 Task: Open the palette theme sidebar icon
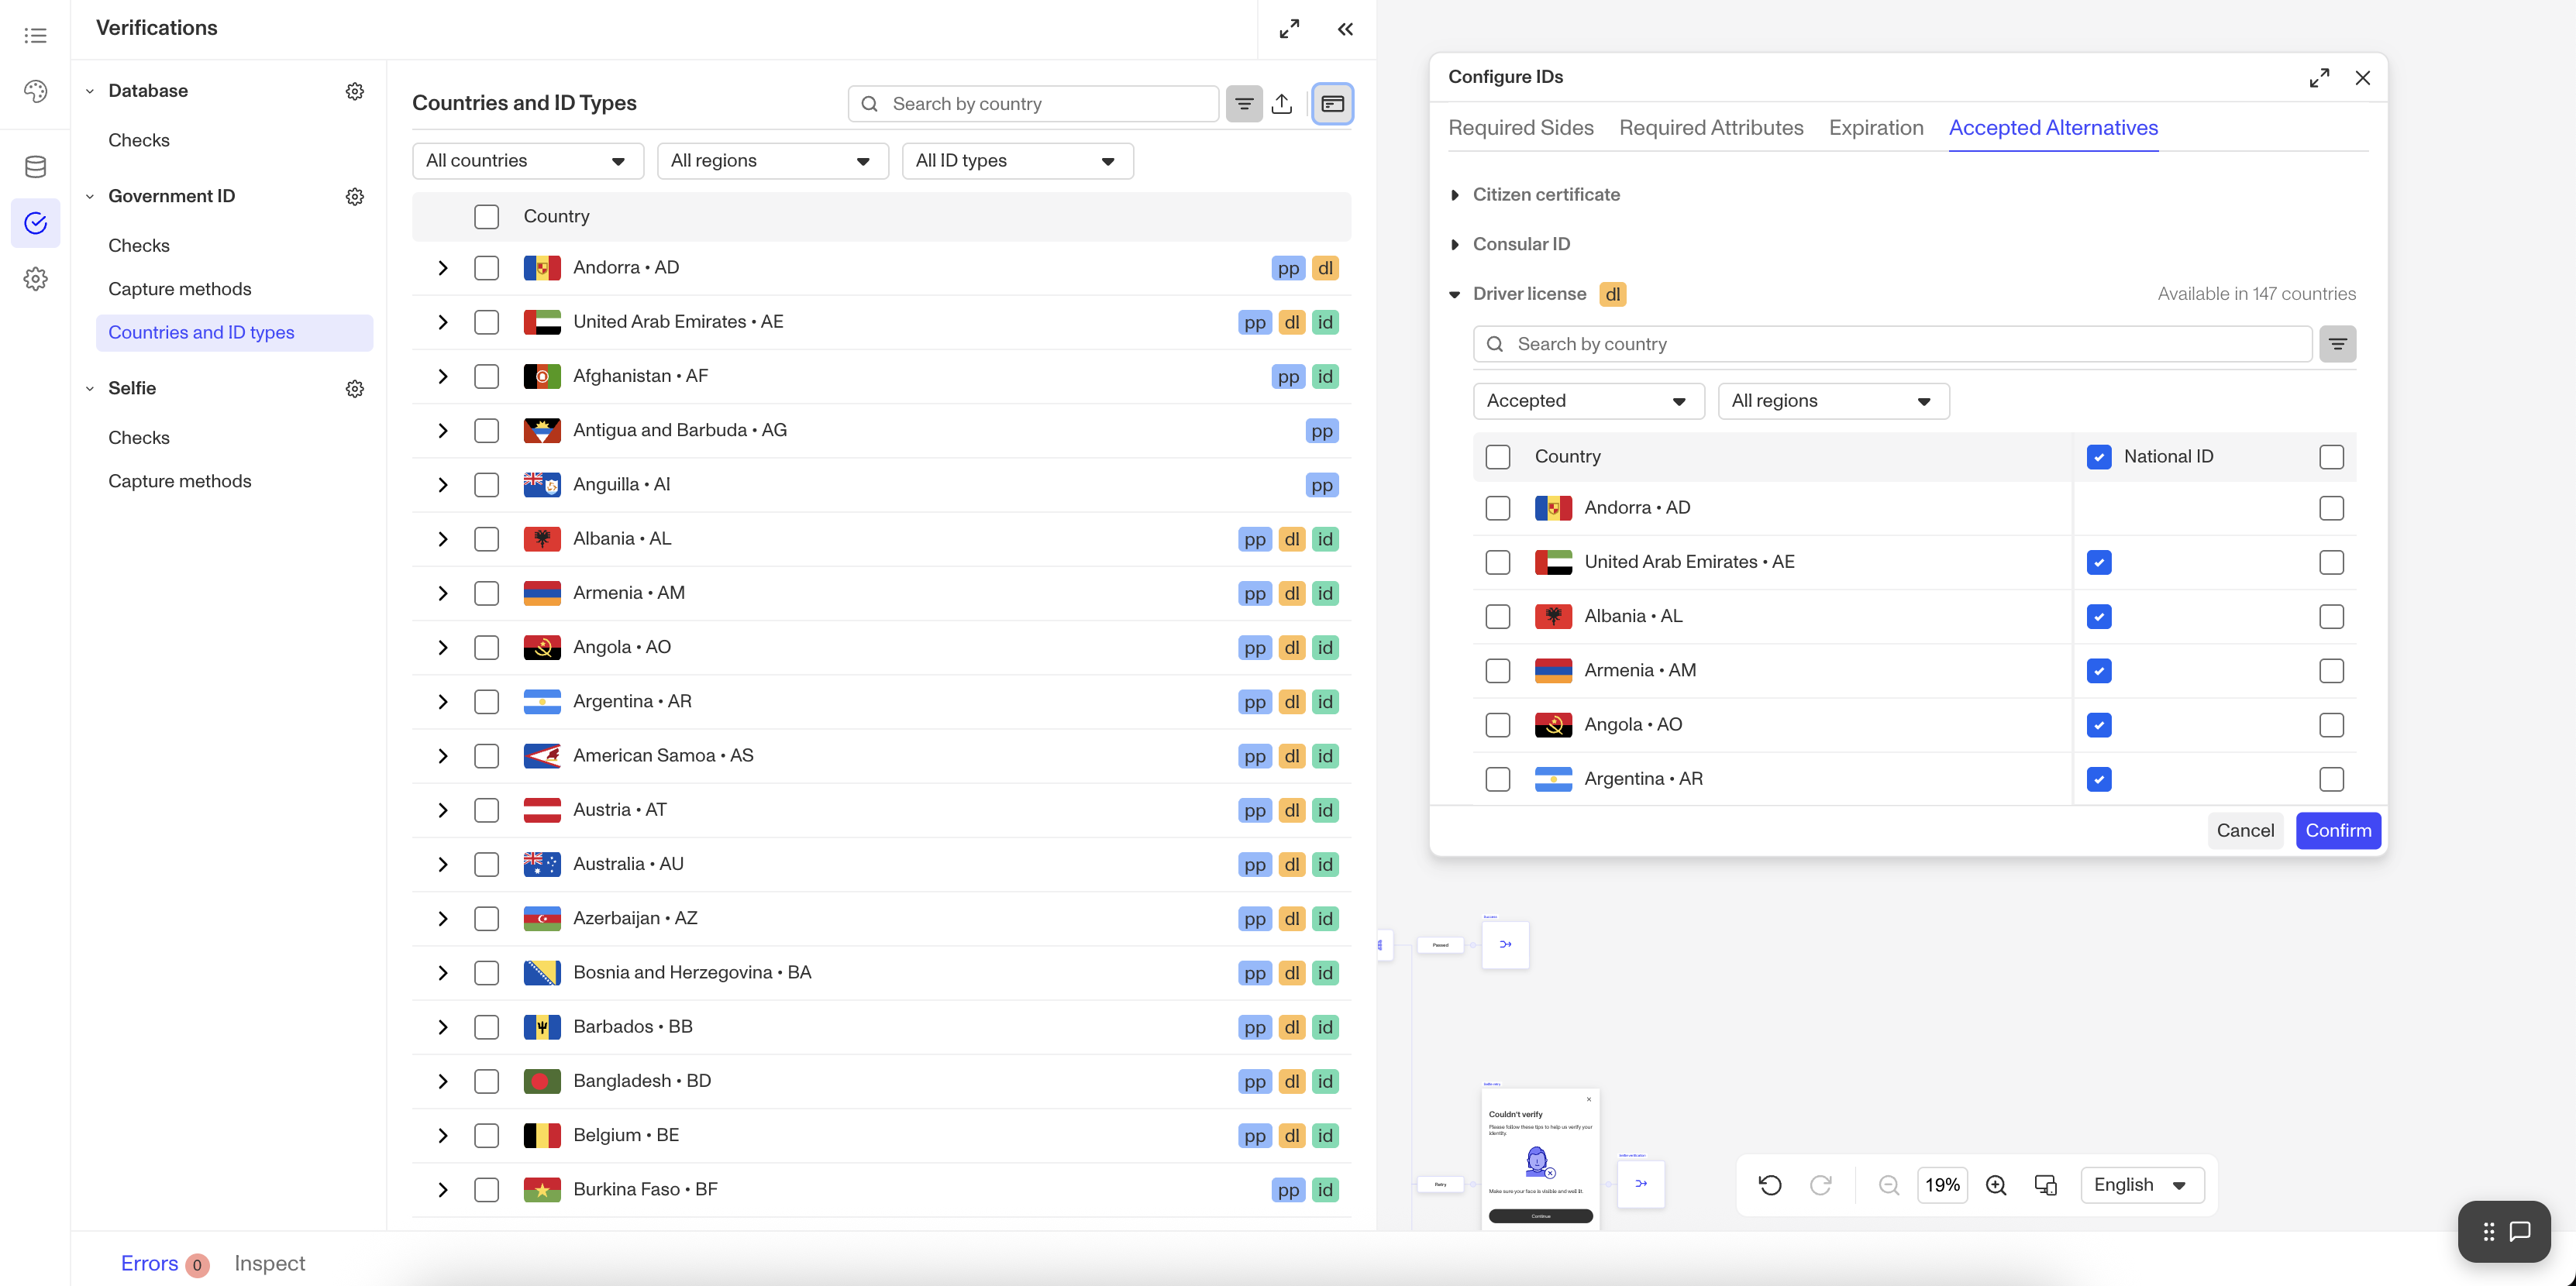(35, 92)
